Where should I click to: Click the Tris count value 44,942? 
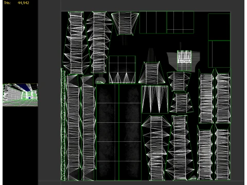point(23,3)
